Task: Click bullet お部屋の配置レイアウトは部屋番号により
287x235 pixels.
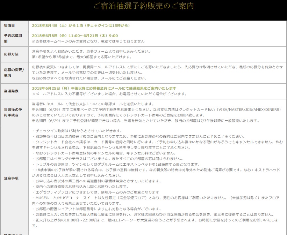Action: (x=97, y=209)
